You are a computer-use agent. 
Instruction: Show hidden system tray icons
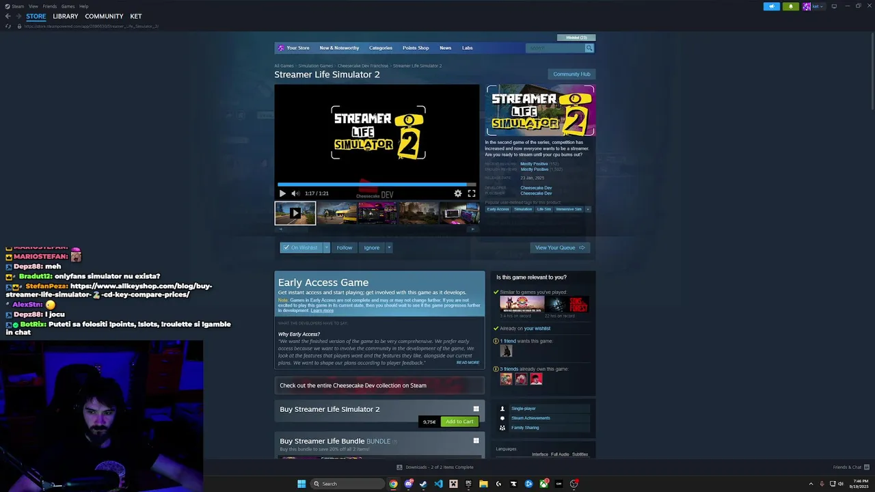pos(811,484)
